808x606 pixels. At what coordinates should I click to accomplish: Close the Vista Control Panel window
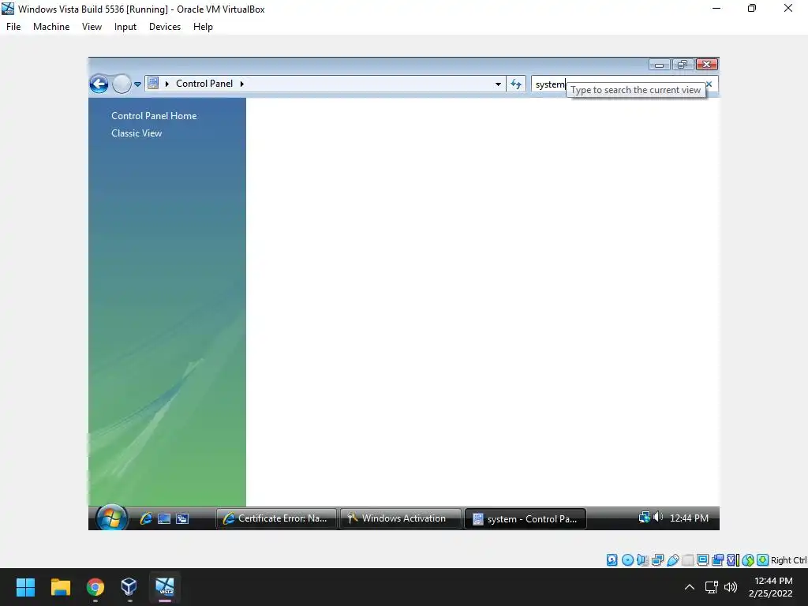706,65
